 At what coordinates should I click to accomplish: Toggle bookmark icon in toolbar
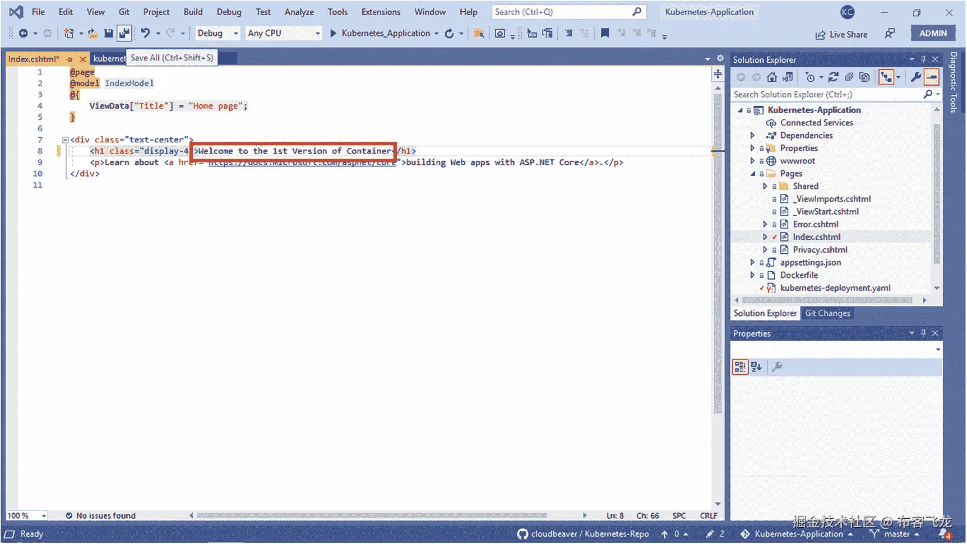pyautogui.click(x=604, y=34)
